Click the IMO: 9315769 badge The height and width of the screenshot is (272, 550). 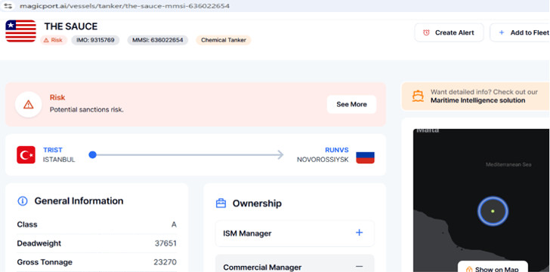coord(95,40)
